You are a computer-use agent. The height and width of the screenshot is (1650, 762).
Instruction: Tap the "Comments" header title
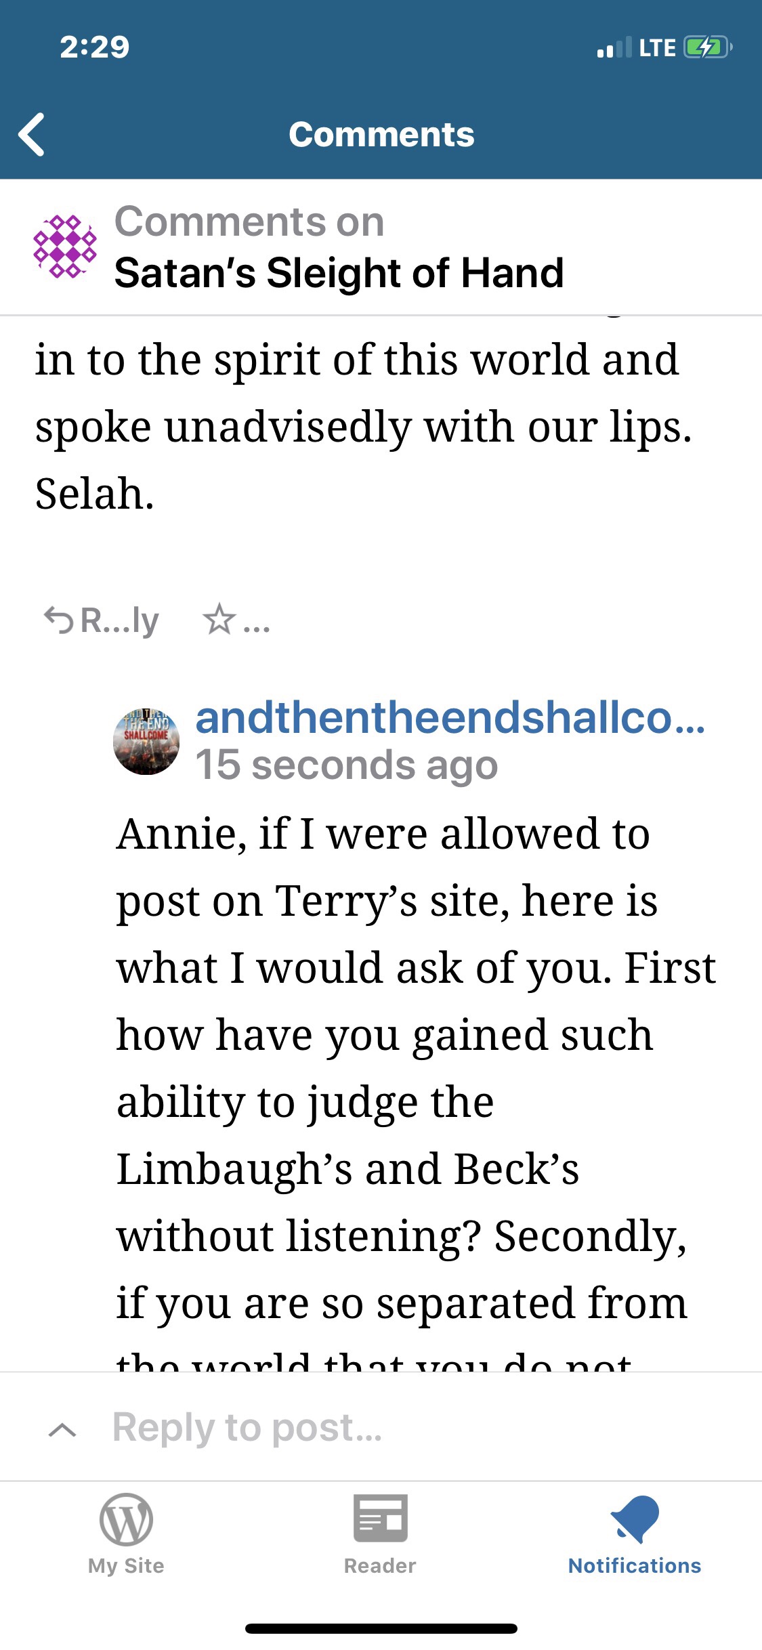click(381, 134)
